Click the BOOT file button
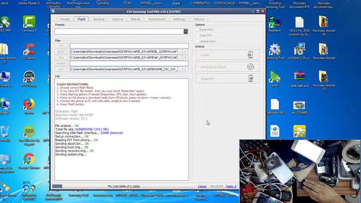This screenshot has width=361, height=203. tap(61, 51)
